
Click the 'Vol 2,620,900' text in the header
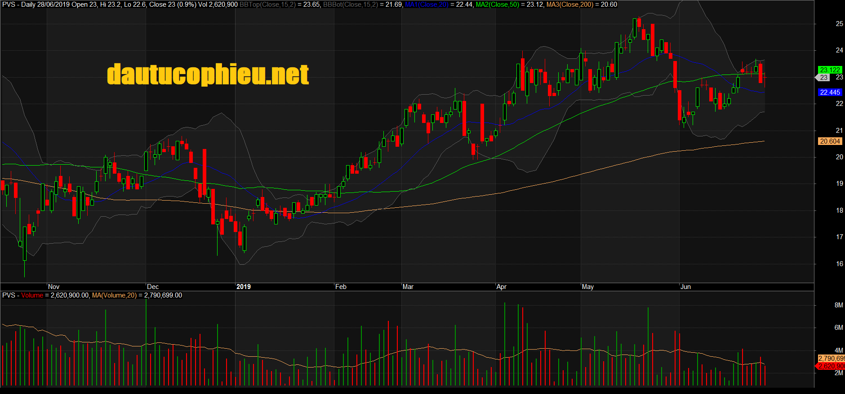(x=218, y=4)
